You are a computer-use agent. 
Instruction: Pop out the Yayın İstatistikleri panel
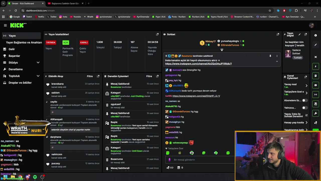pyautogui.click(x=157, y=34)
